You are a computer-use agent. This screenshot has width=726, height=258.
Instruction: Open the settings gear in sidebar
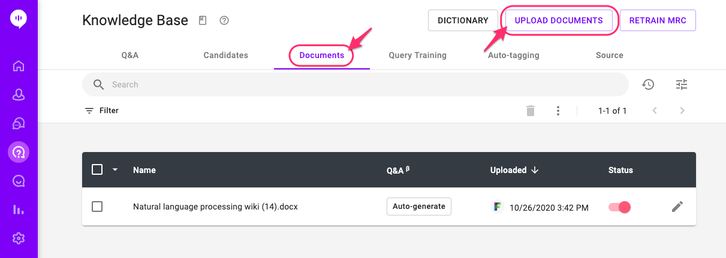coord(19,238)
